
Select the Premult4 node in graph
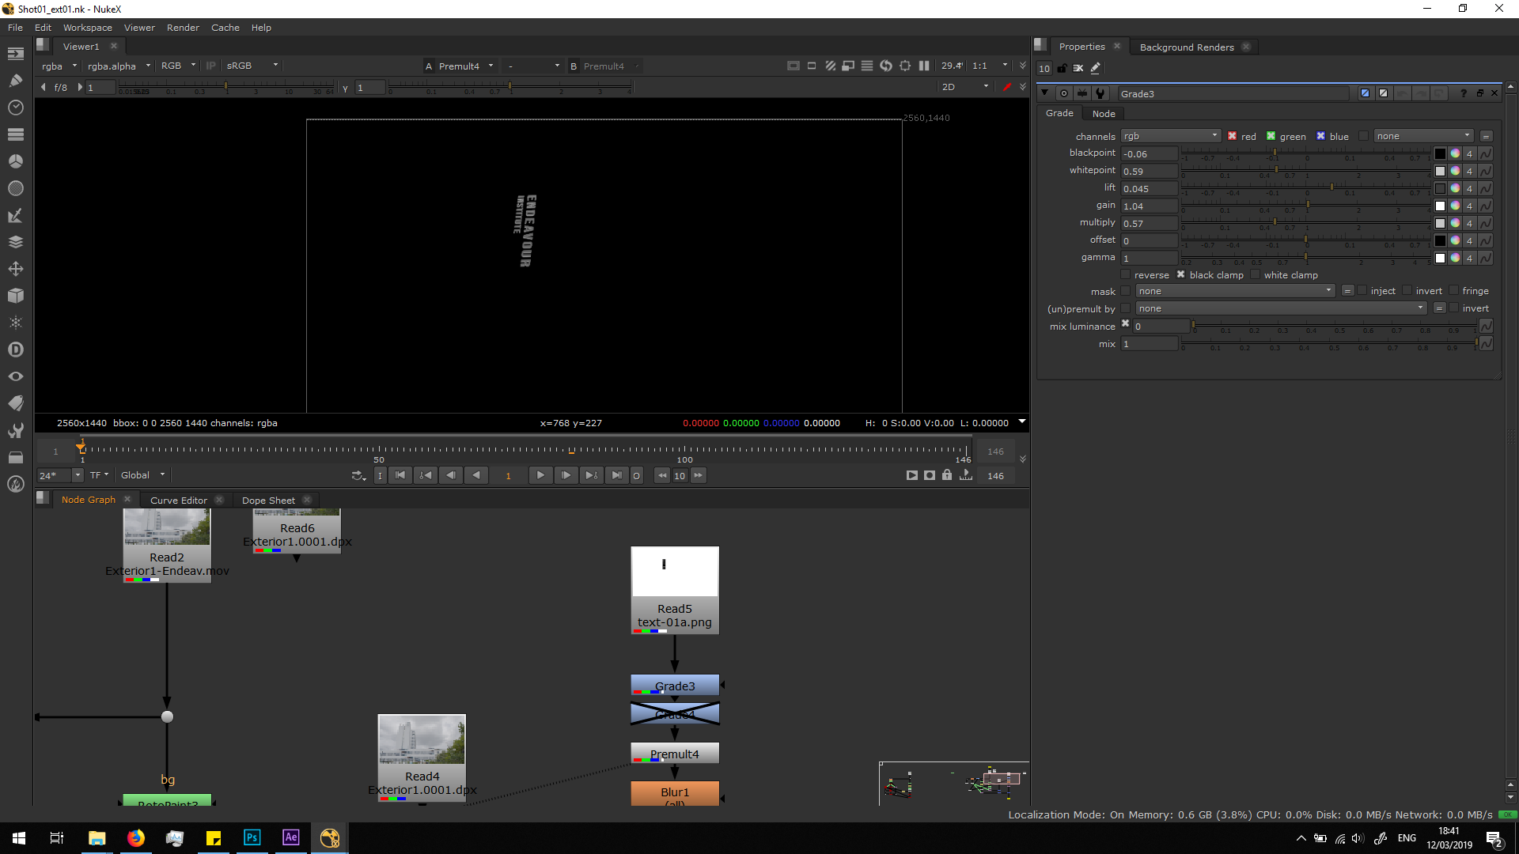[674, 754]
